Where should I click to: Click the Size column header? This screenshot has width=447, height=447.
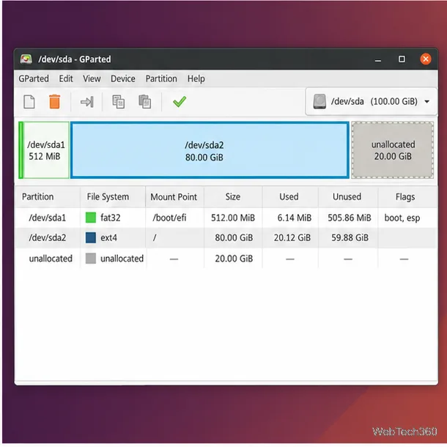[x=233, y=196]
